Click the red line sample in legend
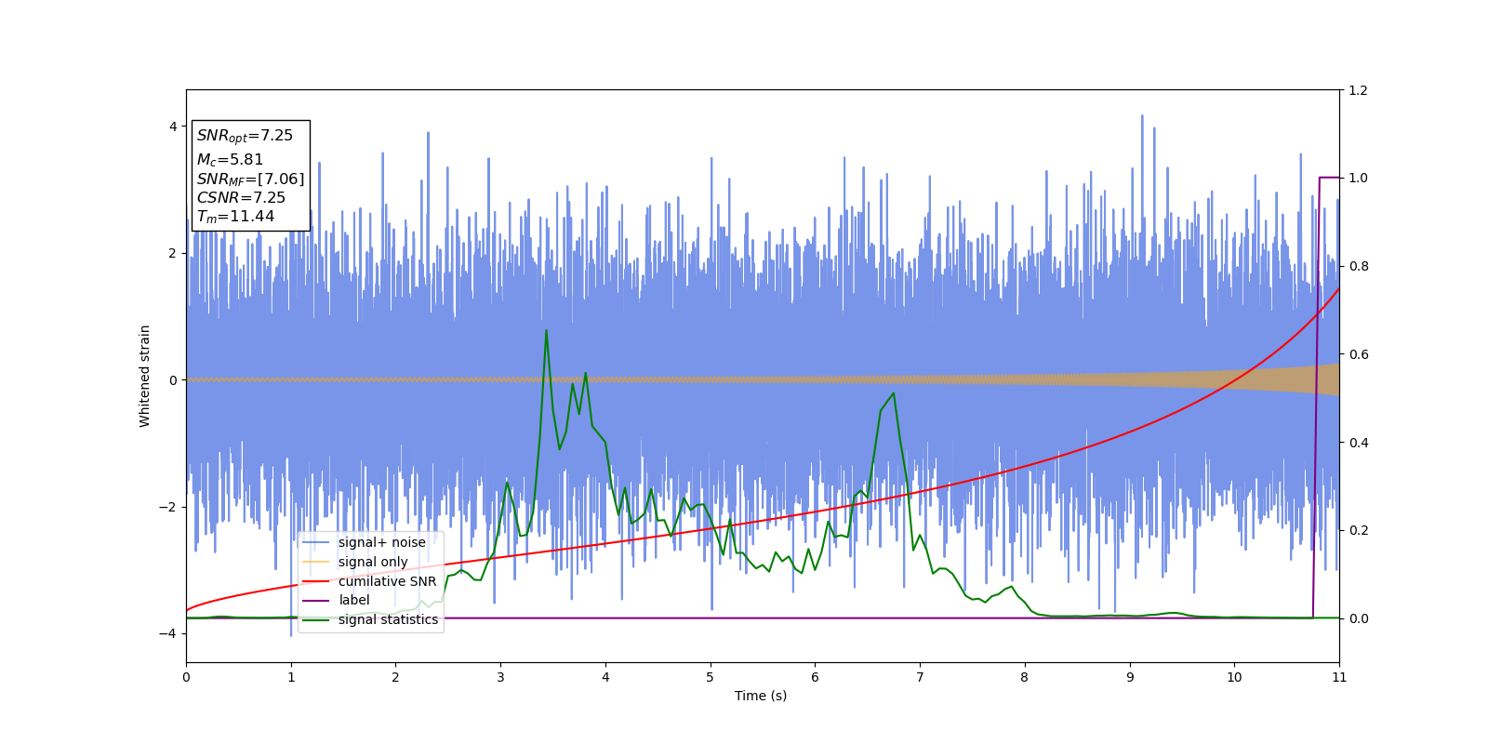The height and width of the screenshot is (744, 1488). 316,581
